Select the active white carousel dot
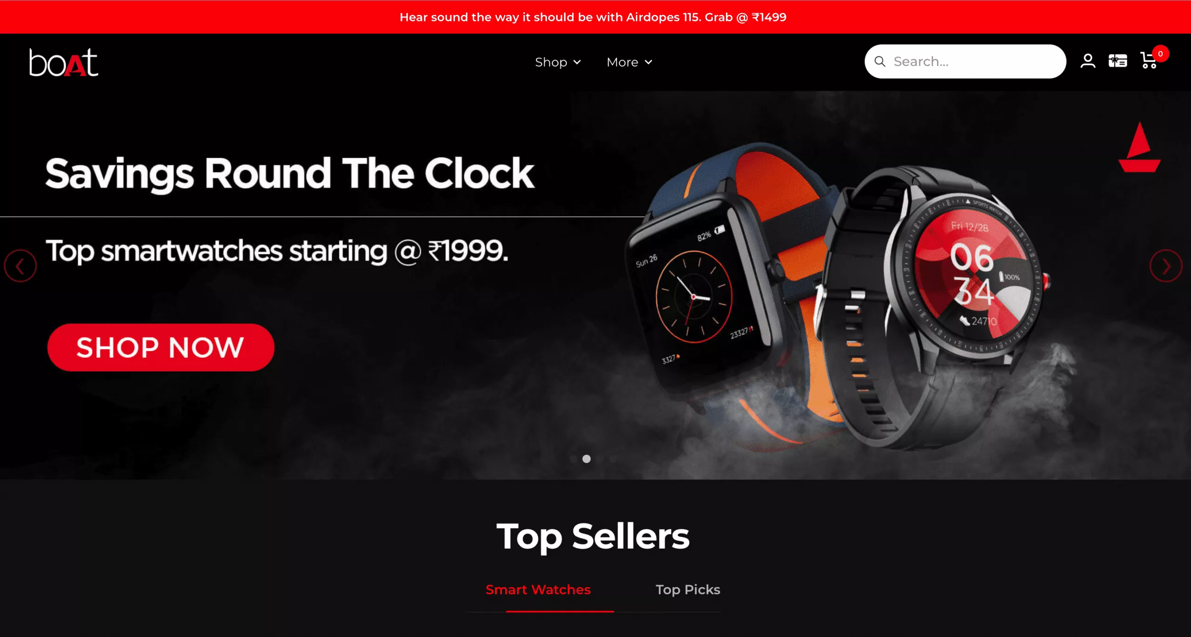The height and width of the screenshot is (637, 1191). click(587, 459)
